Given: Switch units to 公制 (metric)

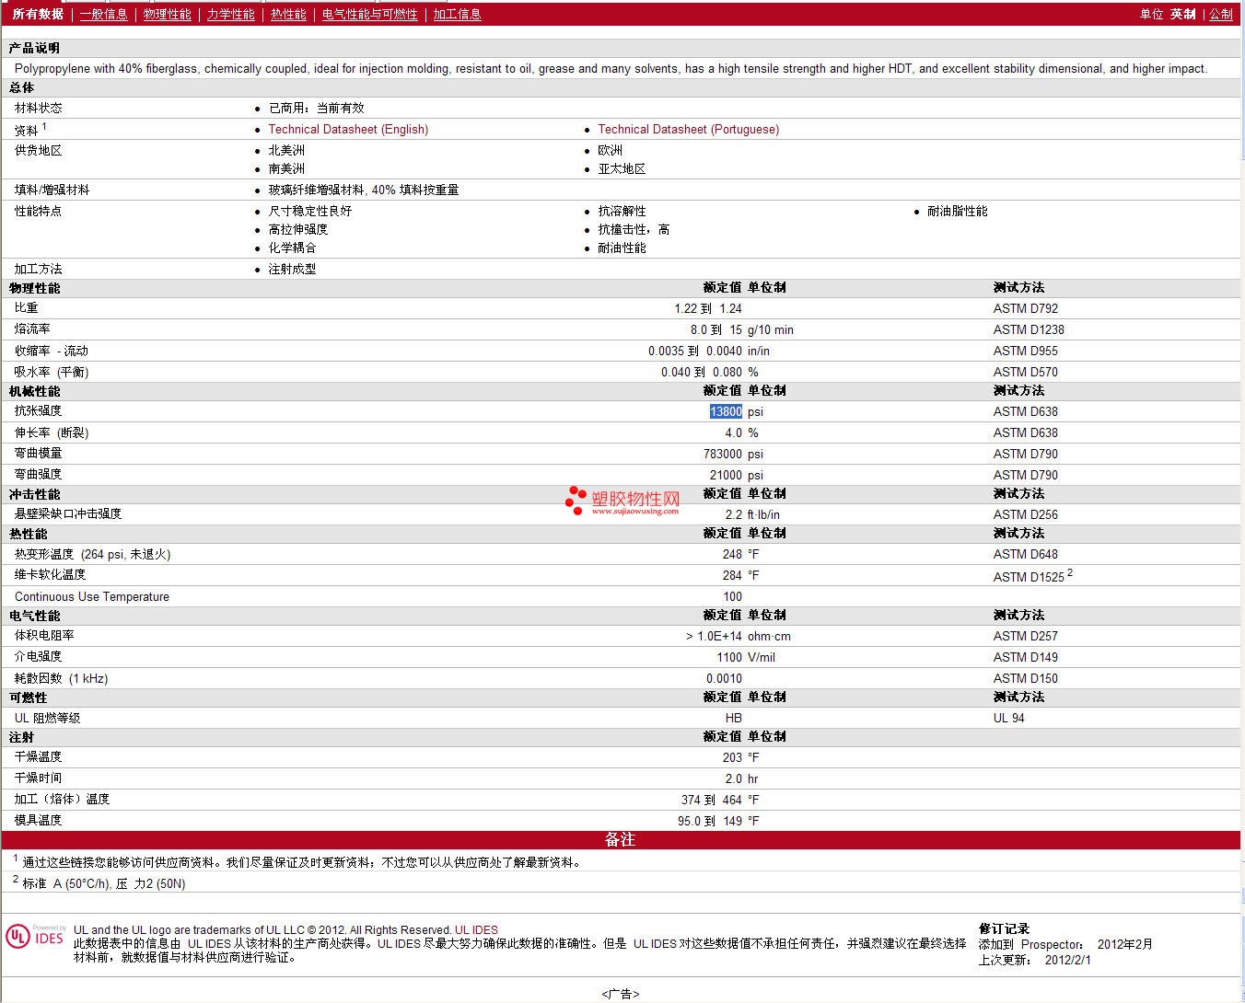Looking at the screenshot, I should pos(1220,14).
